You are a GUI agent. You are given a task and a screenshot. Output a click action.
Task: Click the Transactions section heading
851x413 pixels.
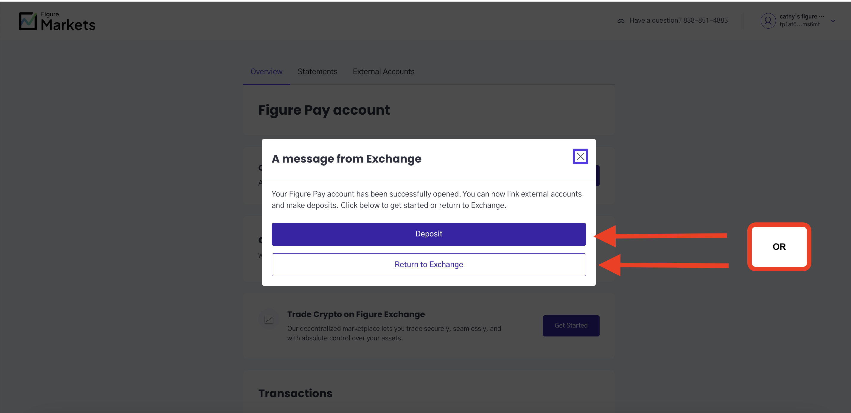(295, 393)
